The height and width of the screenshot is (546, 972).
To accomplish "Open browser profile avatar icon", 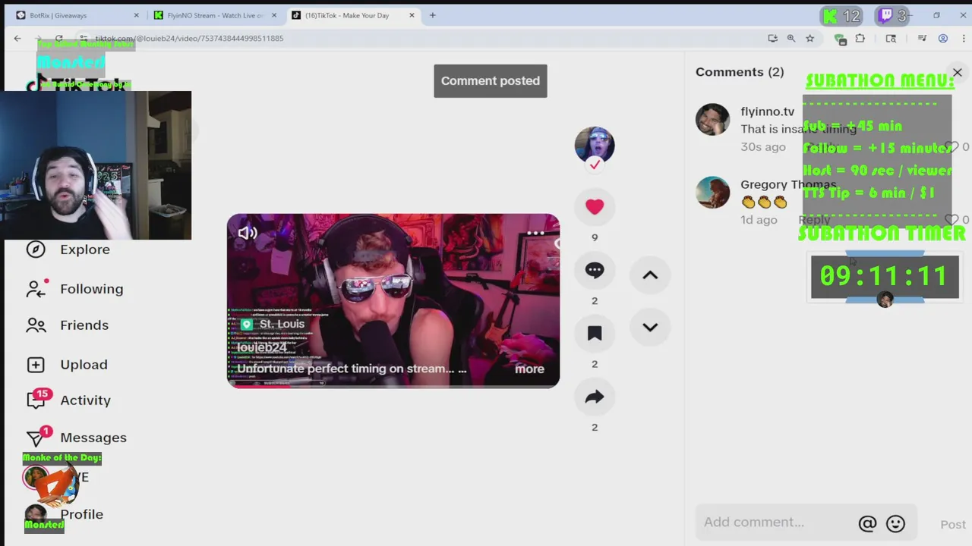I will click(x=943, y=38).
